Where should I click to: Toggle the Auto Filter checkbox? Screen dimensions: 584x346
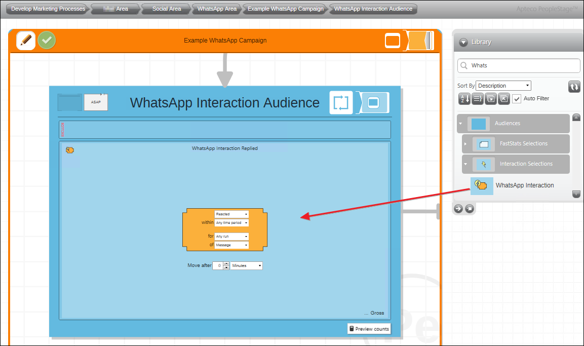tap(517, 99)
